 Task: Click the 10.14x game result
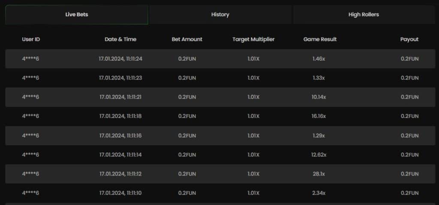click(319, 97)
